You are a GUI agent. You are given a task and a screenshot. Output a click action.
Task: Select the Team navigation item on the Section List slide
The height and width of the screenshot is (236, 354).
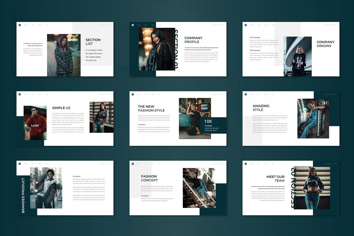pyautogui.click(x=32, y=25)
